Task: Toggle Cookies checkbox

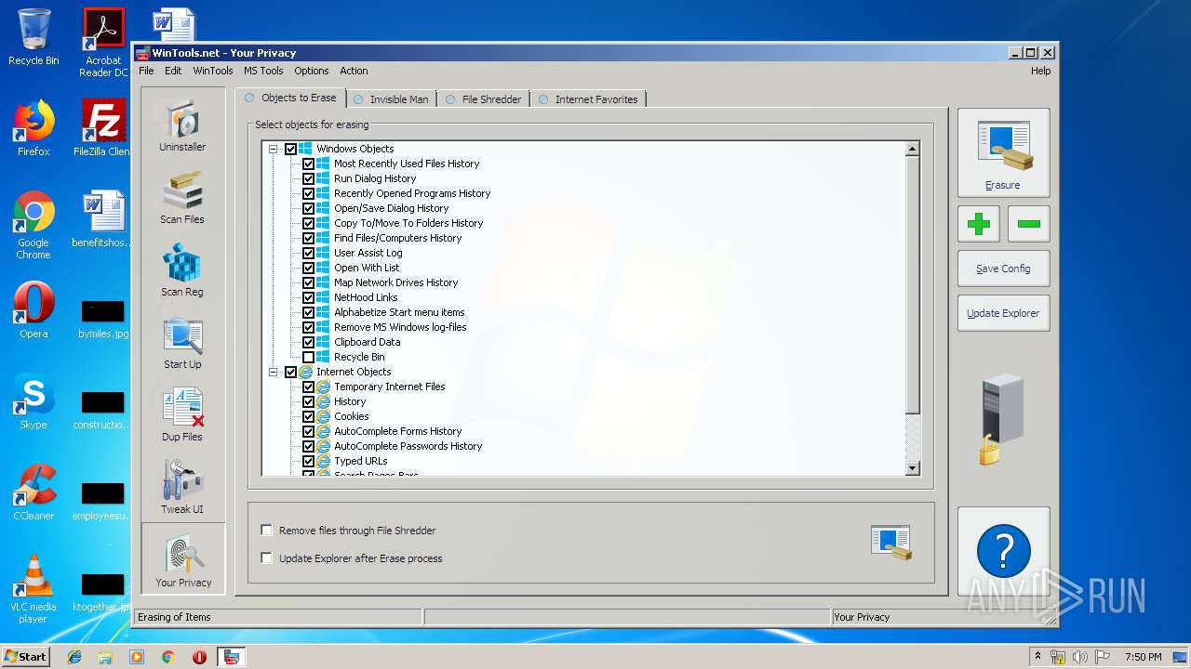Action: tap(308, 416)
